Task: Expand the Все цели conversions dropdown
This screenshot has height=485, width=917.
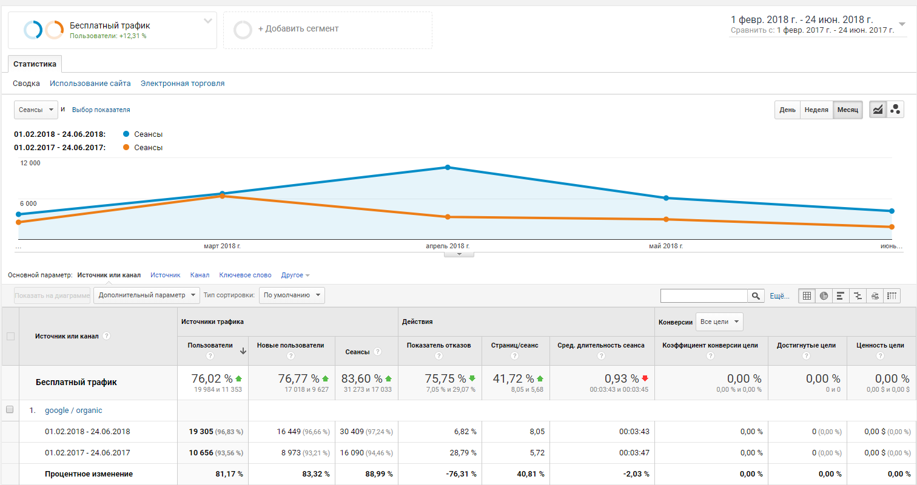Action: (719, 322)
